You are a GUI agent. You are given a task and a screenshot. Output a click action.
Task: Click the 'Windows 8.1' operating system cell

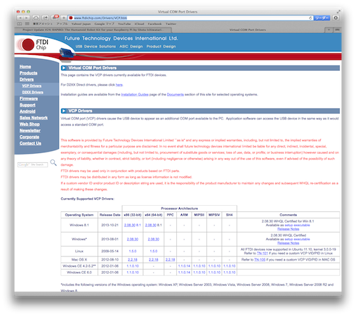[x=79, y=225]
